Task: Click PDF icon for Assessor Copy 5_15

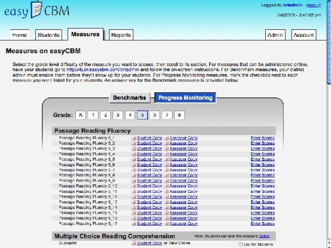Action: point(166,213)
